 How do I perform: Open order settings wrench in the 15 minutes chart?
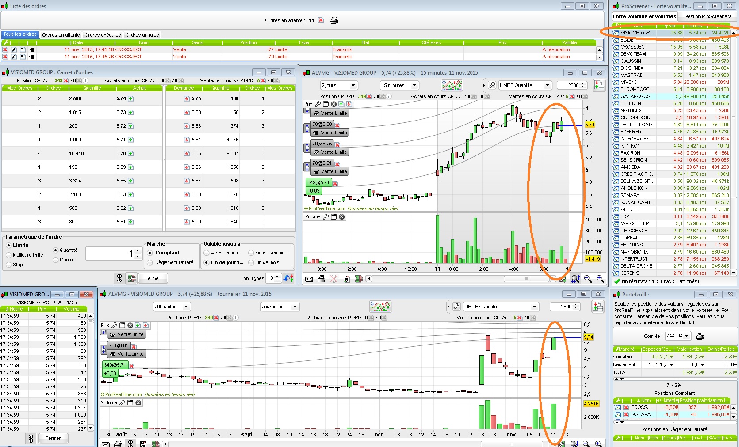(x=492, y=85)
